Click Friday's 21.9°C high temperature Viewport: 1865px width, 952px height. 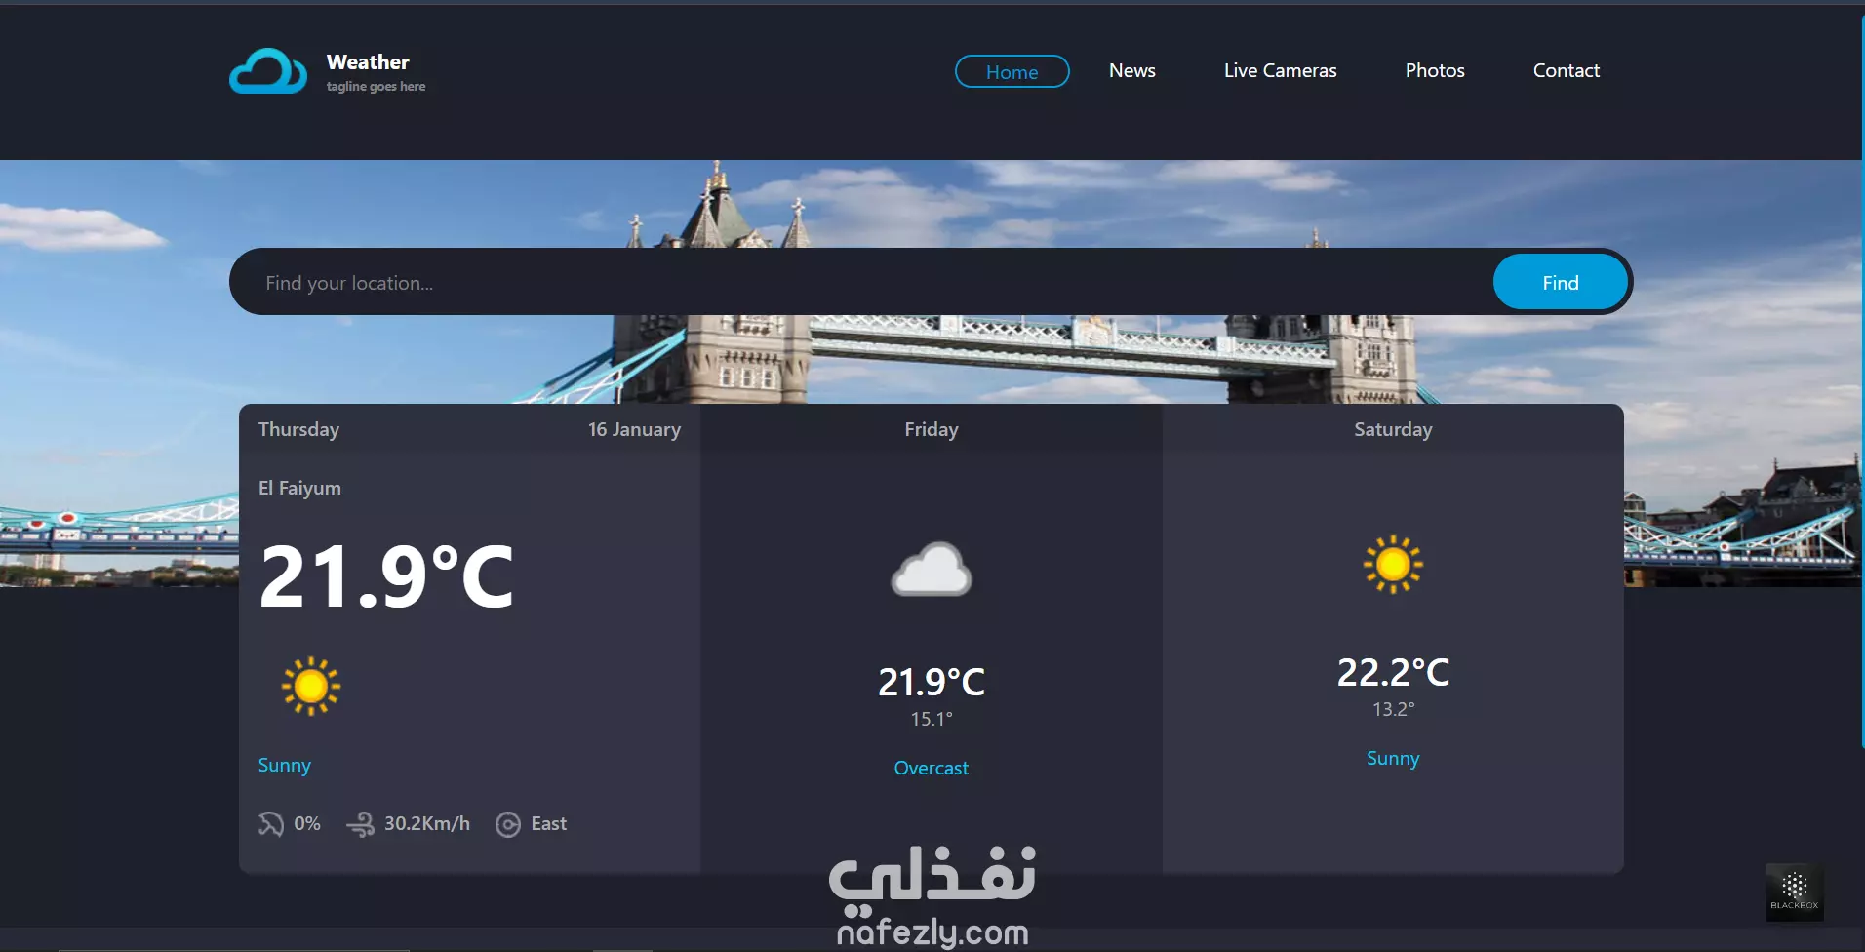(x=932, y=682)
